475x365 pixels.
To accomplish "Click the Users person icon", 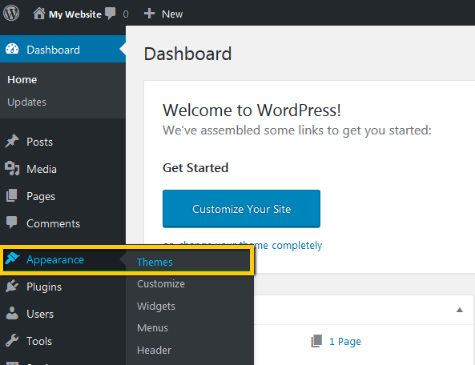I will [12, 313].
